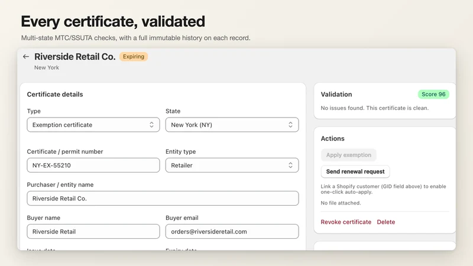Screen dimensions: 473x266
Task: Click Send renewal request button
Action: (355, 171)
